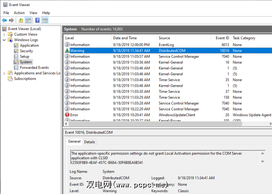Click the red Error icon in event list

point(67,115)
